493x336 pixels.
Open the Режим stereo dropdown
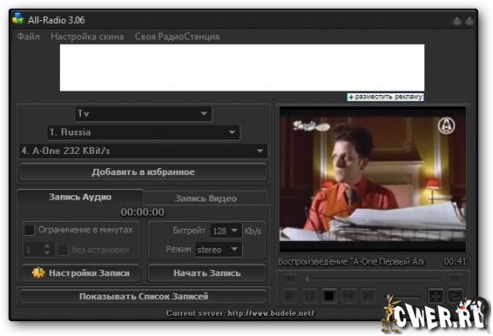[219, 250]
